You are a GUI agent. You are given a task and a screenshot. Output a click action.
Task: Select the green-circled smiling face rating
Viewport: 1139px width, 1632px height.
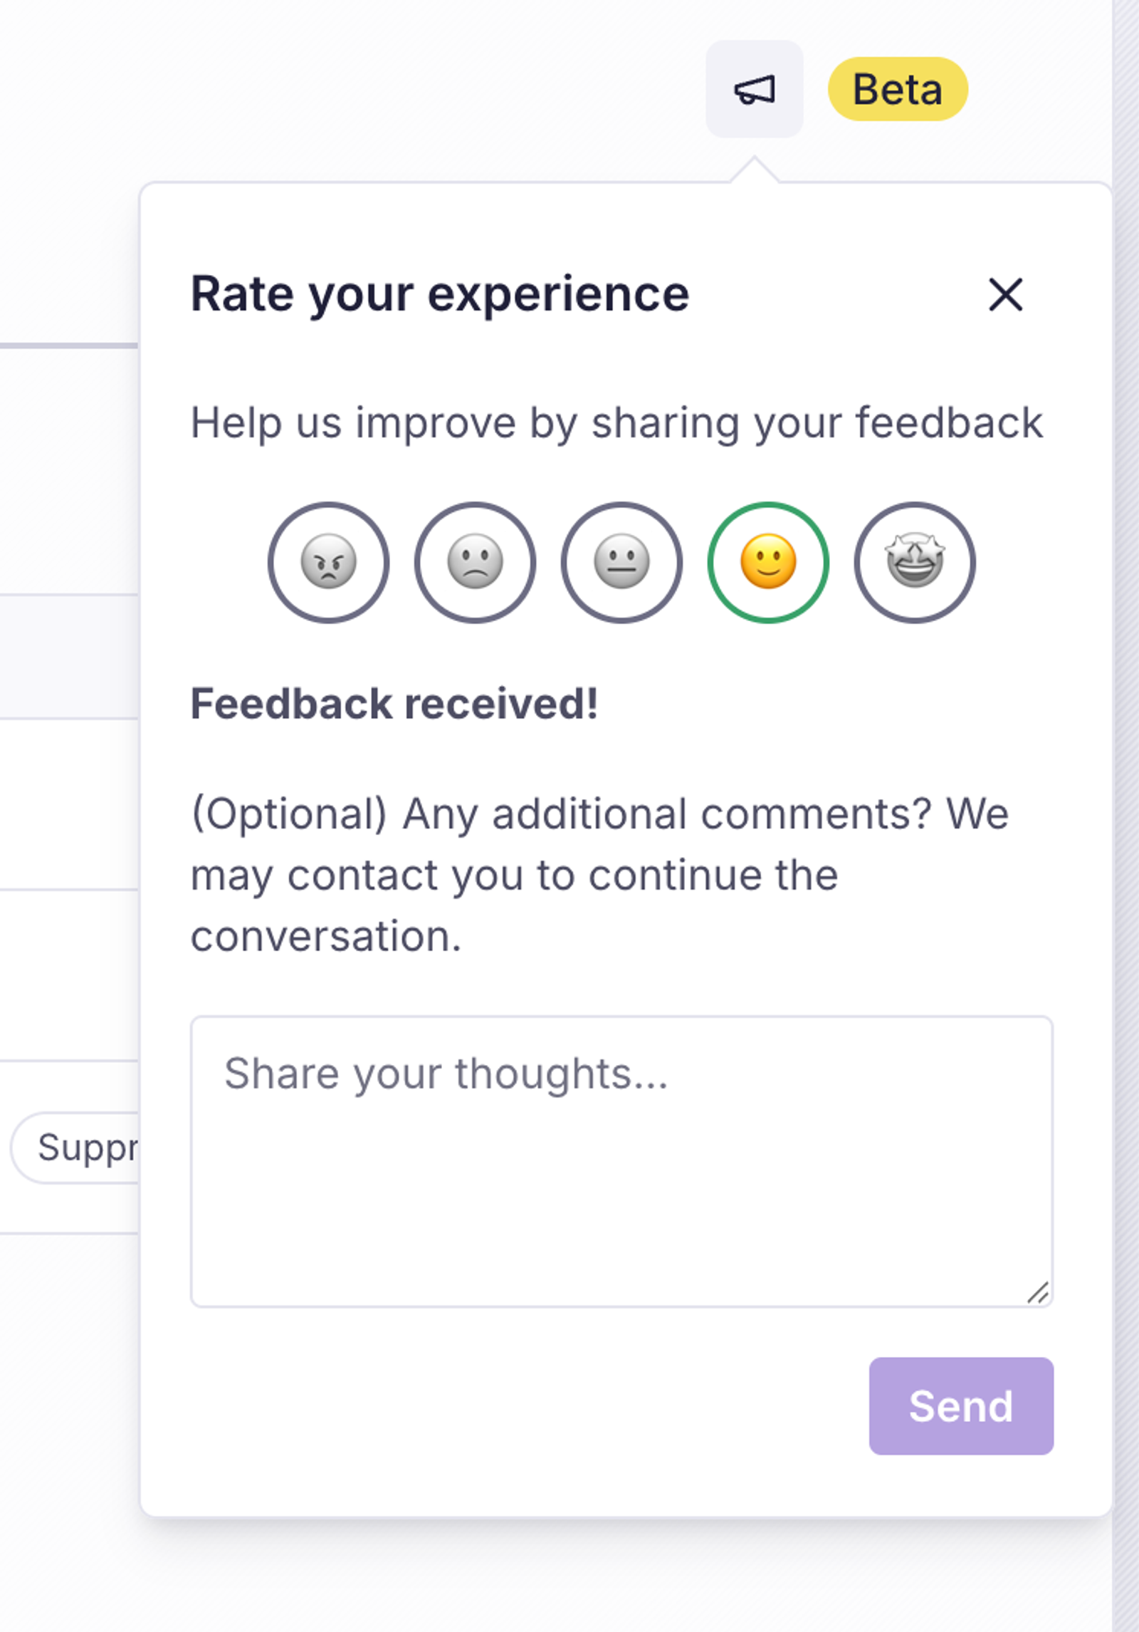click(769, 563)
